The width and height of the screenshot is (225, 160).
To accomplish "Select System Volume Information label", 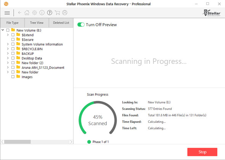I will point(42,44).
